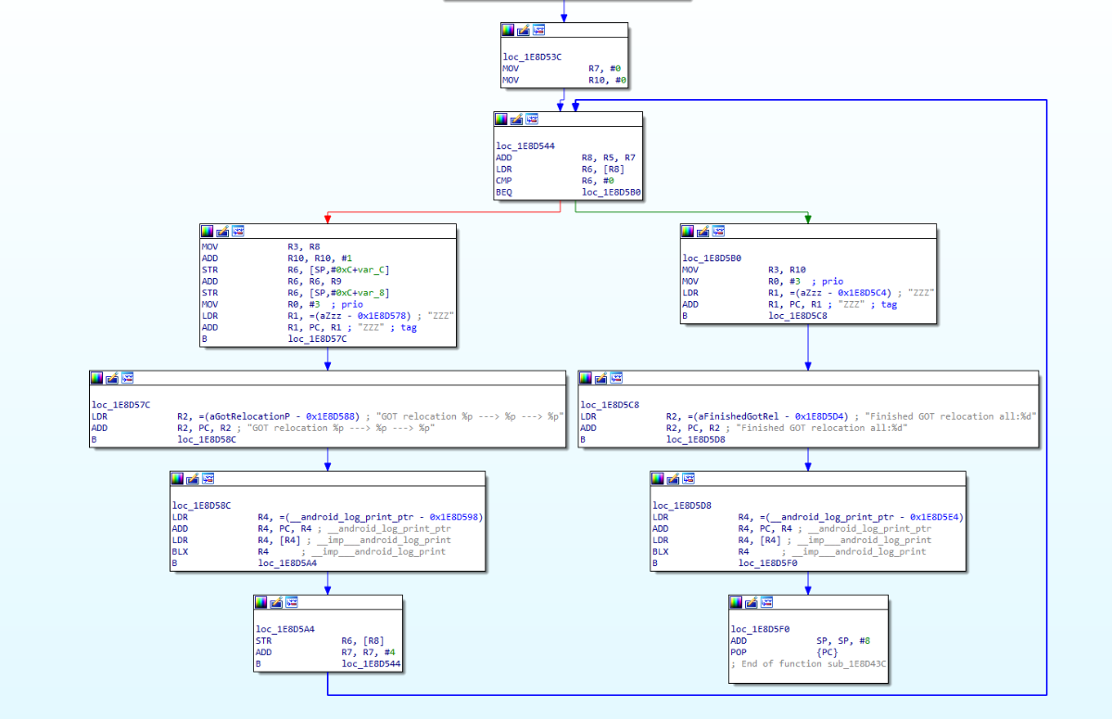Click the color icon of node loc_1E8D5D8
1112x719 pixels.
pyautogui.click(x=658, y=478)
